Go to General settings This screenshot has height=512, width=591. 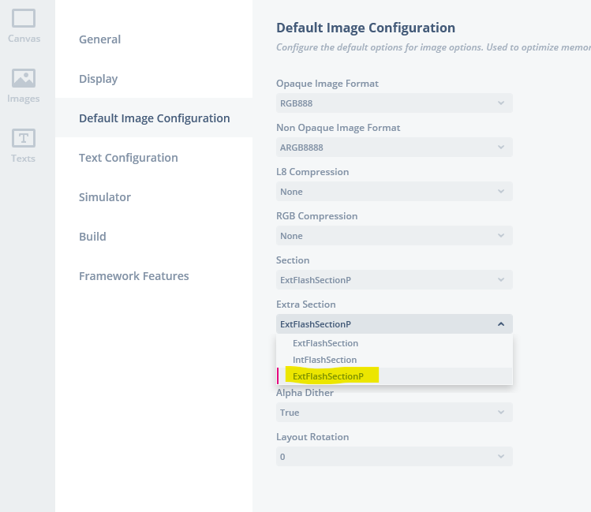[x=99, y=39]
